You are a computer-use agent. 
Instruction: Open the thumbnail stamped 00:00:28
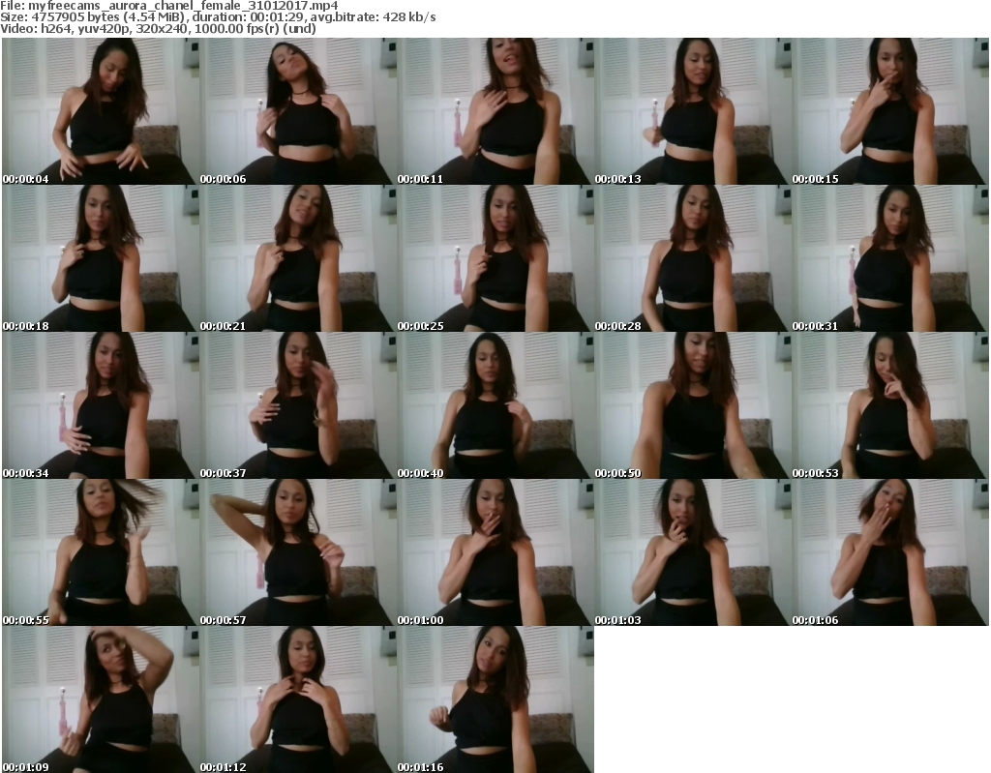pos(693,258)
